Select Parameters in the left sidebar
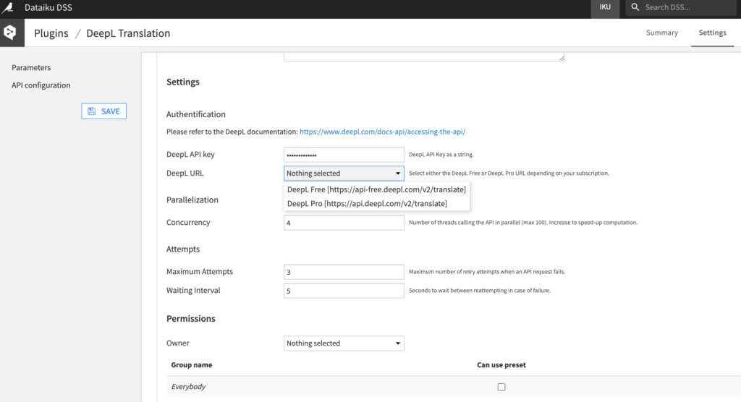The image size is (741, 402). click(31, 68)
